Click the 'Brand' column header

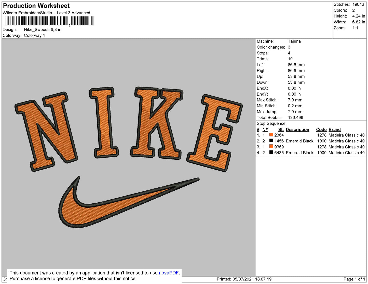[335, 129]
